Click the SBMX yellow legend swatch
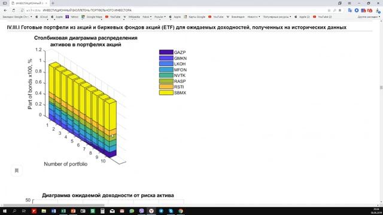This screenshot has width=383, height=215. tap(166, 93)
